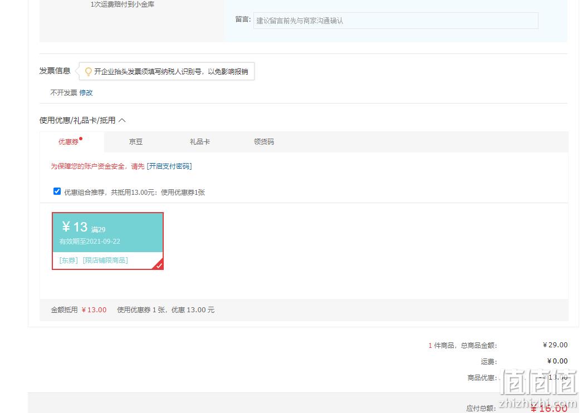Click the 1次运费赔付到小金库 text
The image size is (582, 413).
(123, 4)
